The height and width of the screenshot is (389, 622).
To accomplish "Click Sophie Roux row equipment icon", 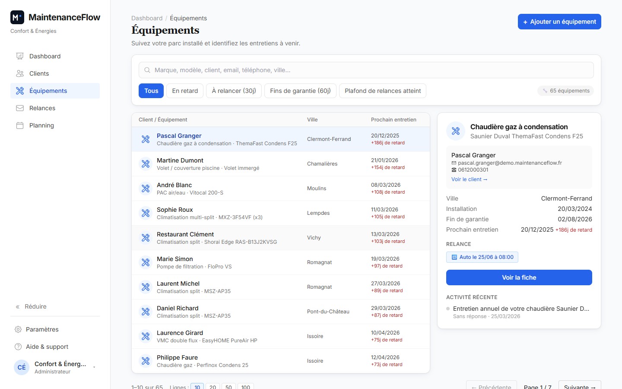I will (146, 213).
